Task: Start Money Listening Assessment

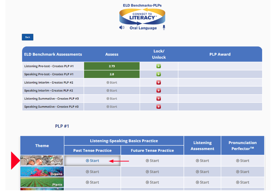Action: tap(202, 161)
